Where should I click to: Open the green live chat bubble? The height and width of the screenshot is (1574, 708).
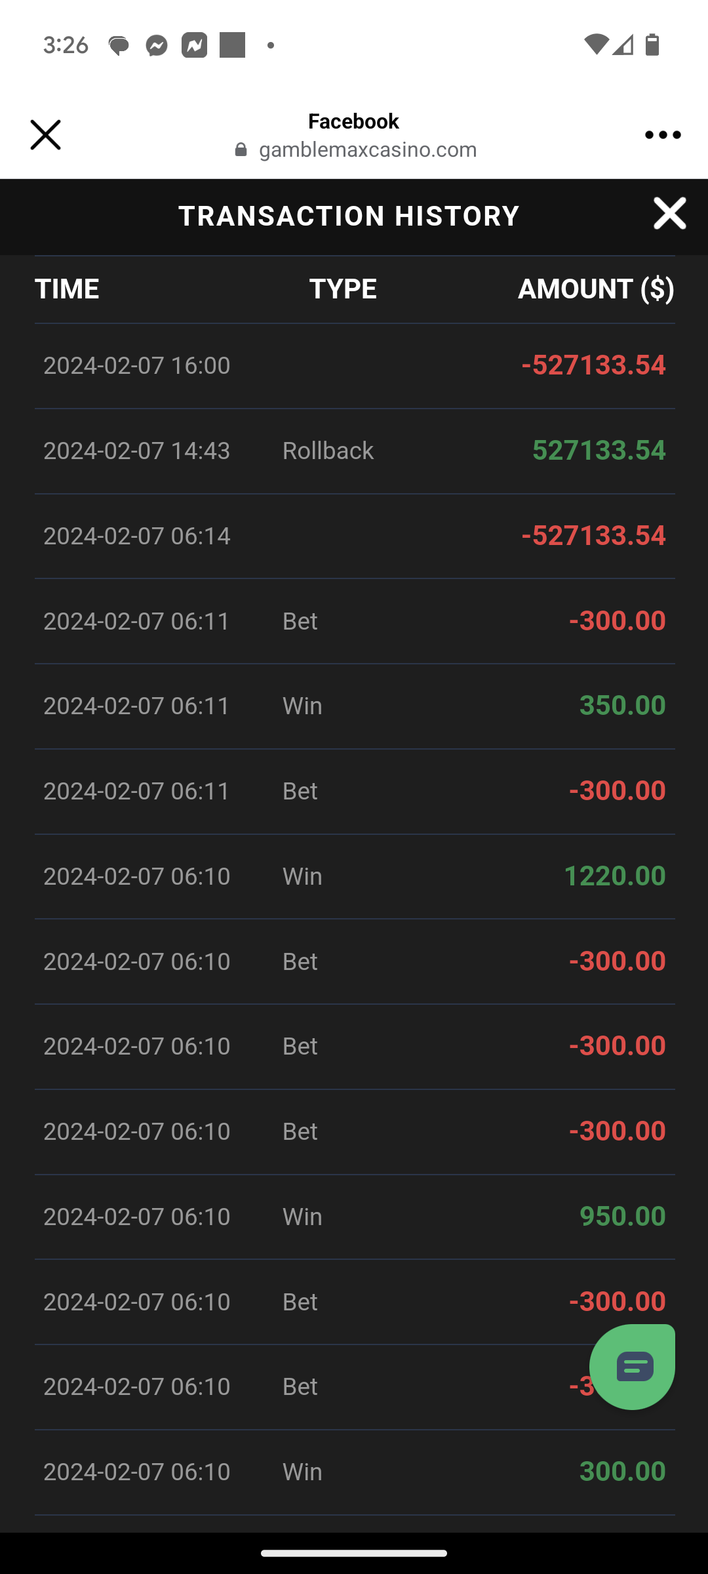(x=632, y=1367)
